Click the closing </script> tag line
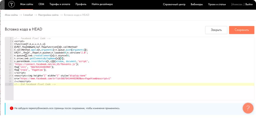 pyautogui.click(x=20, y=73)
